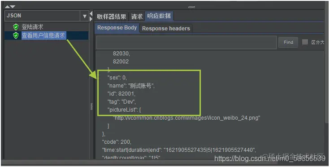Open the Response headers tab
This screenshot has width=330, height=167.
(x=166, y=29)
